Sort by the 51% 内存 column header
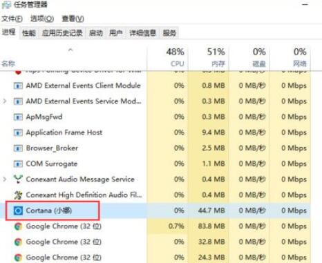322x263 pixels. (x=209, y=58)
